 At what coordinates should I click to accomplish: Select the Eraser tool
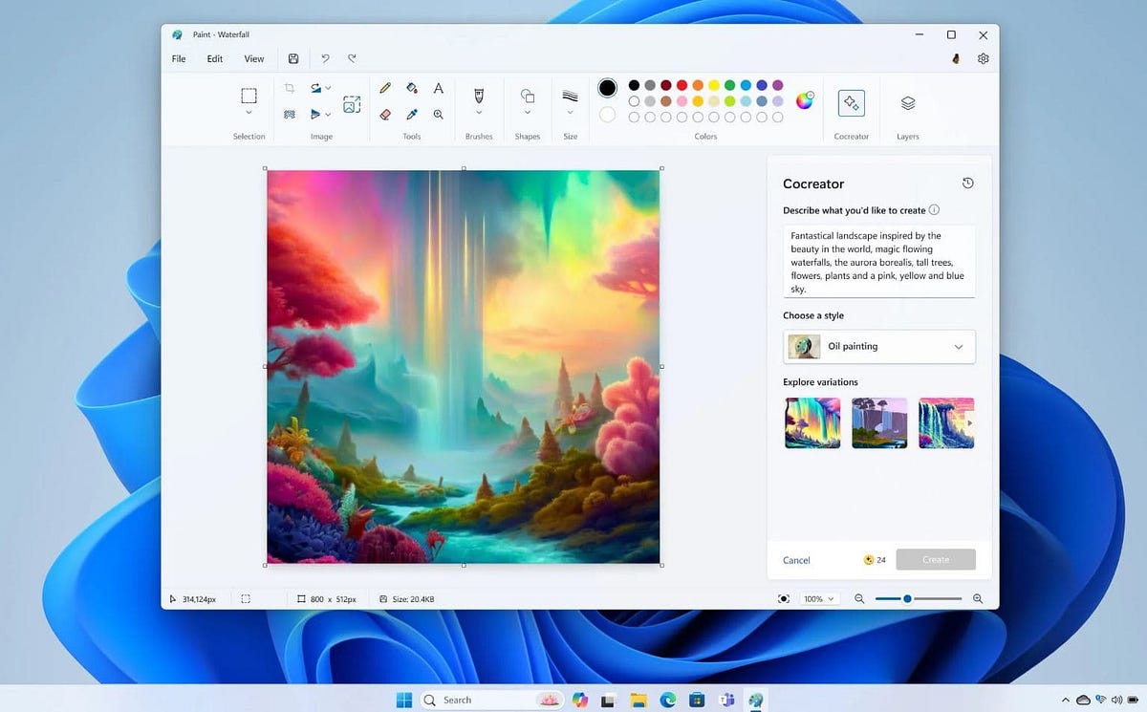(385, 115)
